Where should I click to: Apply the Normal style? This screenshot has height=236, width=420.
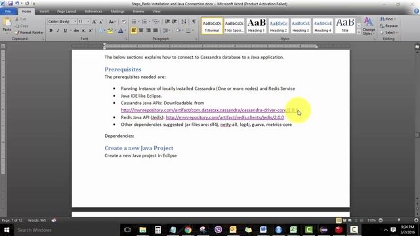(212, 26)
